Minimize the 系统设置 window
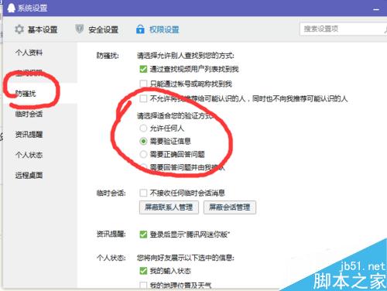 coord(376,9)
